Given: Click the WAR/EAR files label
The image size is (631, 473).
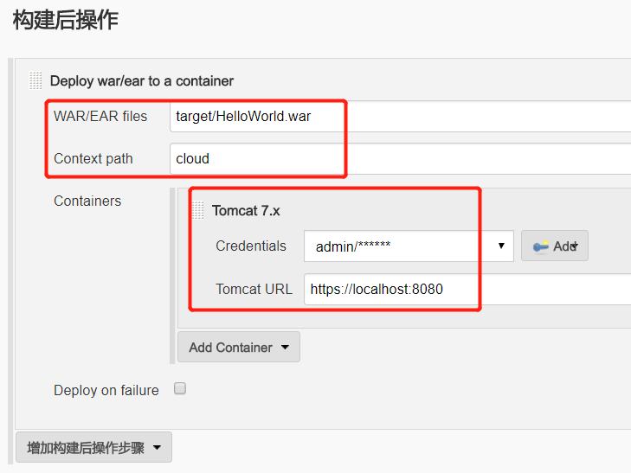Looking at the screenshot, I should tap(100, 116).
